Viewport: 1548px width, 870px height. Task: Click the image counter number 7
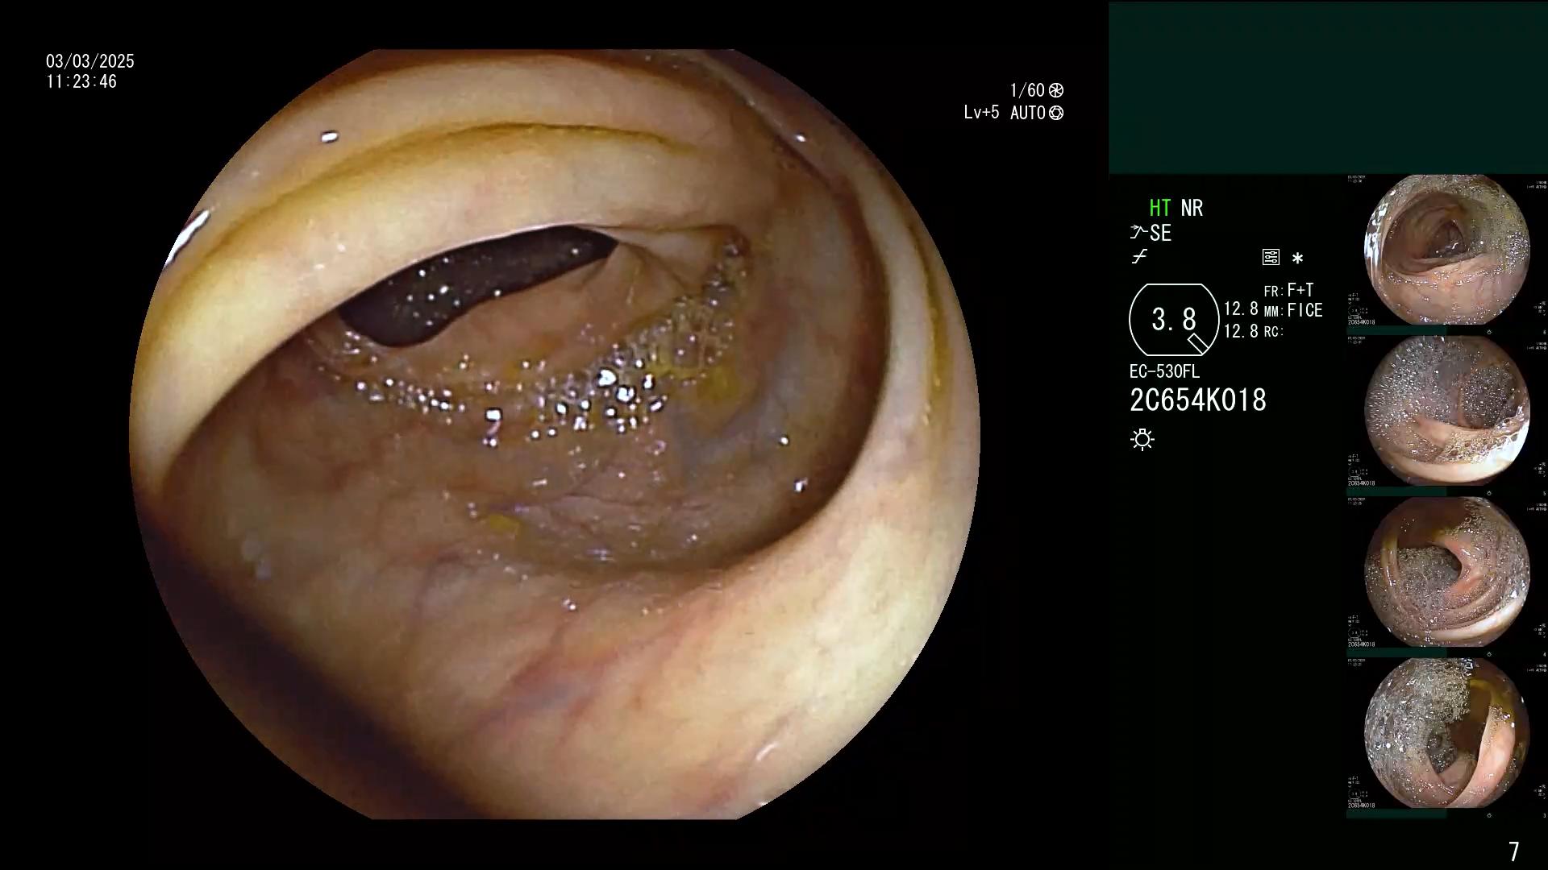coord(1514,851)
